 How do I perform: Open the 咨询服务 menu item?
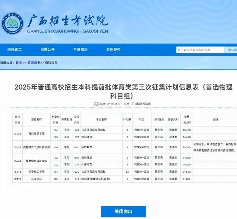tap(113, 49)
